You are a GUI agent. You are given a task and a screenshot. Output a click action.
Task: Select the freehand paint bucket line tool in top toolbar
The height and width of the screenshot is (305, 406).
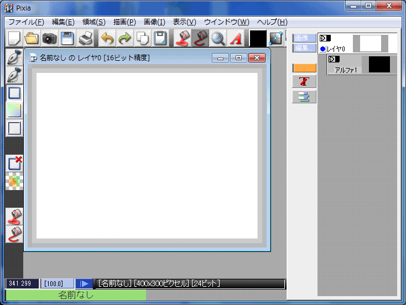pos(200,38)
